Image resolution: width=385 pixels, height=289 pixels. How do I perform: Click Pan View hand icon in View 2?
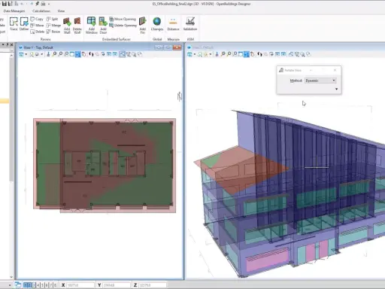[253, 54]
